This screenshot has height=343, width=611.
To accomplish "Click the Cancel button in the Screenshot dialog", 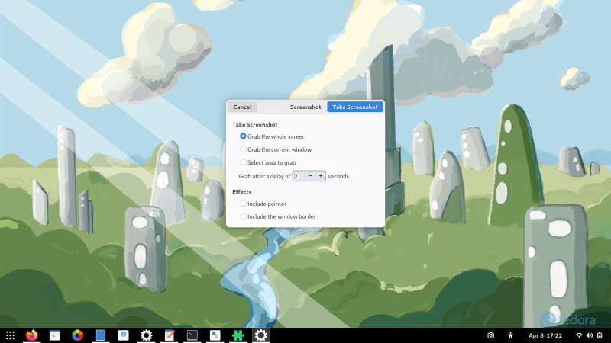I will coord(242,107).
